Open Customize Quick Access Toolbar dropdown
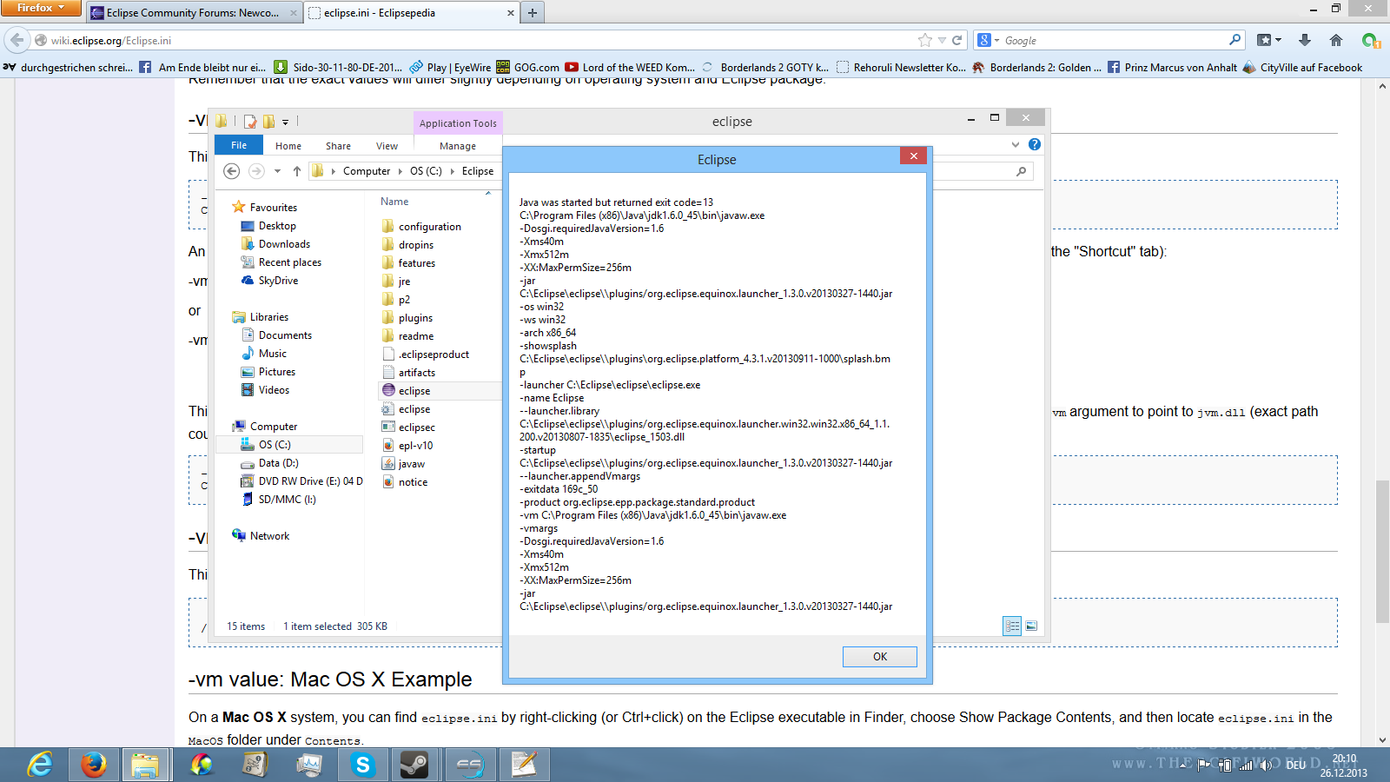 [x=285, y=123]
